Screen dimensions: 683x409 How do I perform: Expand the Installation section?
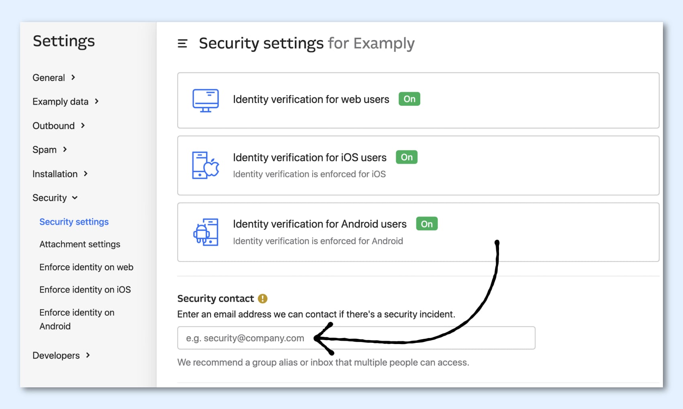pos(60,174)
